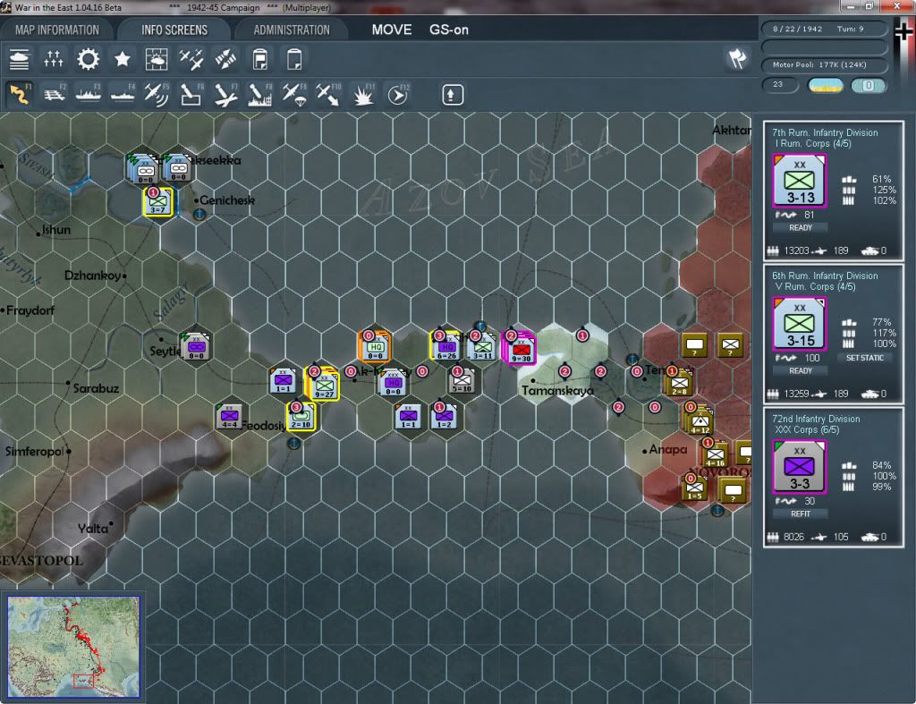Toggle READY status of 7th Rum. Infantry
The height and width of the screenshot is (704, 916).
pos(801,228)
